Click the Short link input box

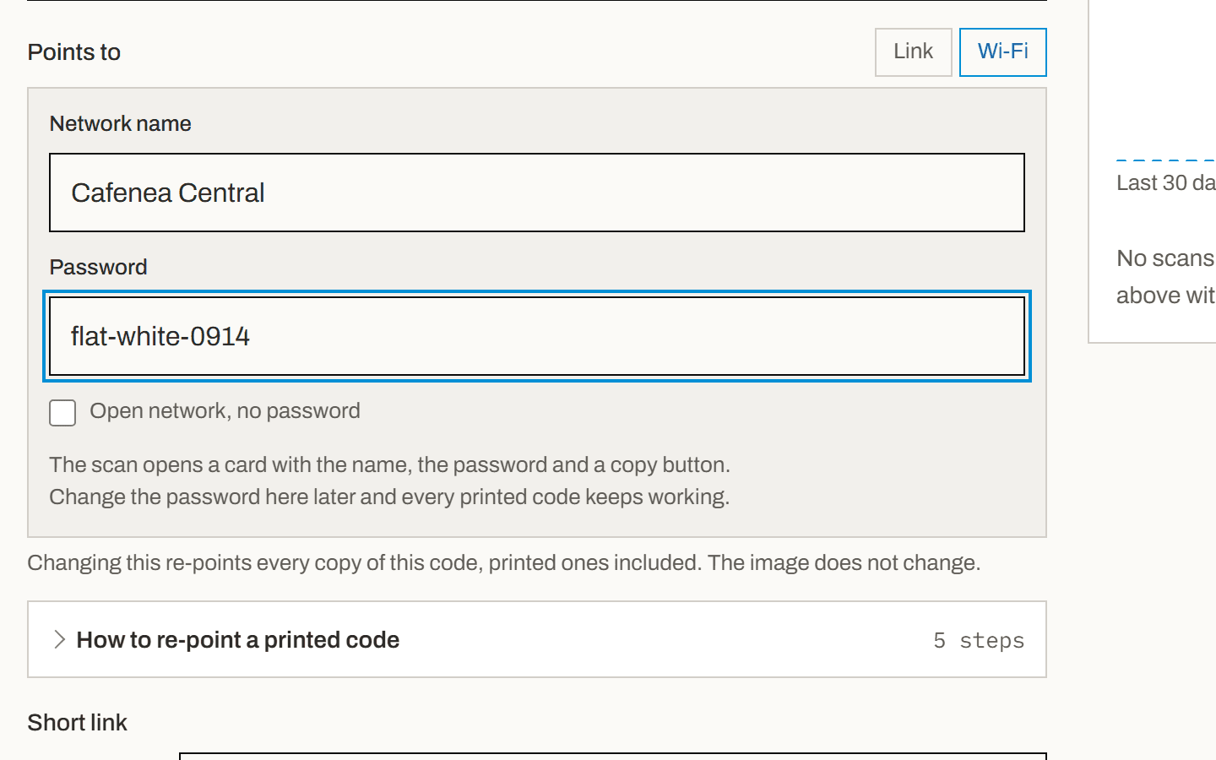(x=613, y=756)
